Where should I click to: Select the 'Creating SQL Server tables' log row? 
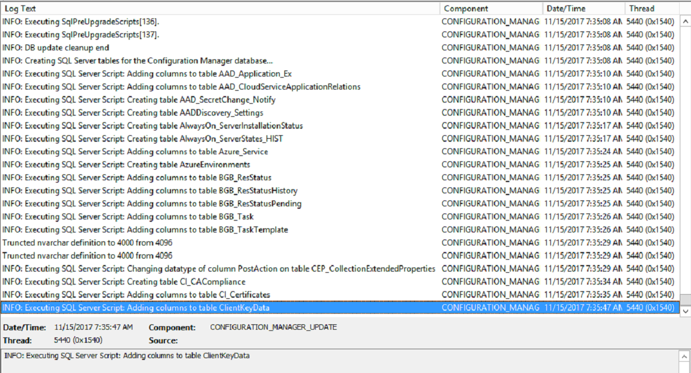coord(340,60)
